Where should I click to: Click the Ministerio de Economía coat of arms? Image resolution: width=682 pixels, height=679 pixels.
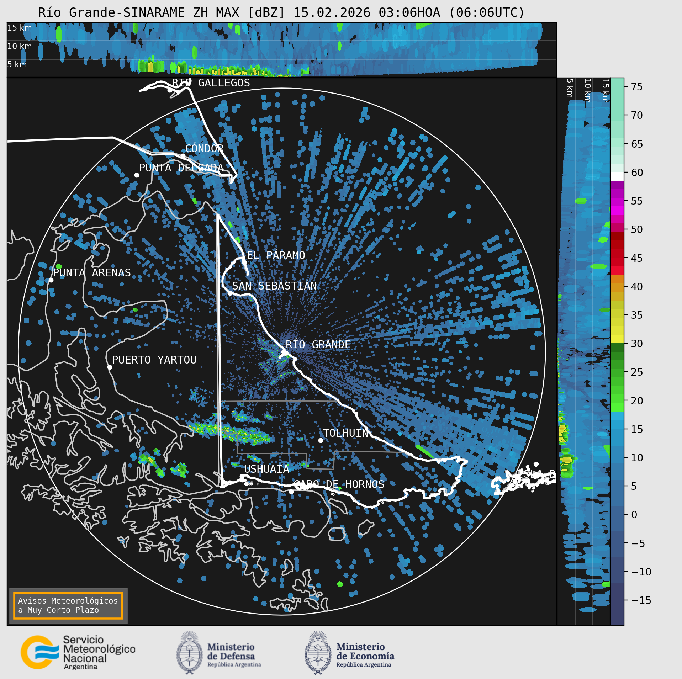318,653
